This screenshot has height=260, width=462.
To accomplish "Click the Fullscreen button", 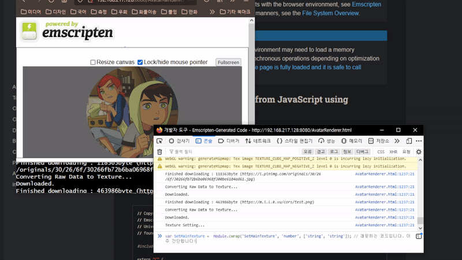I will [228, 62].
